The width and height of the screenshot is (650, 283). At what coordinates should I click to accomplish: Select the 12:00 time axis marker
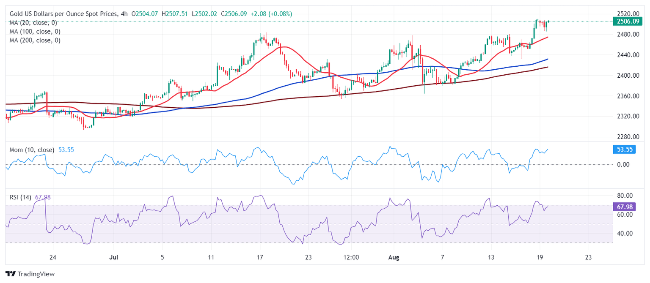351,257
